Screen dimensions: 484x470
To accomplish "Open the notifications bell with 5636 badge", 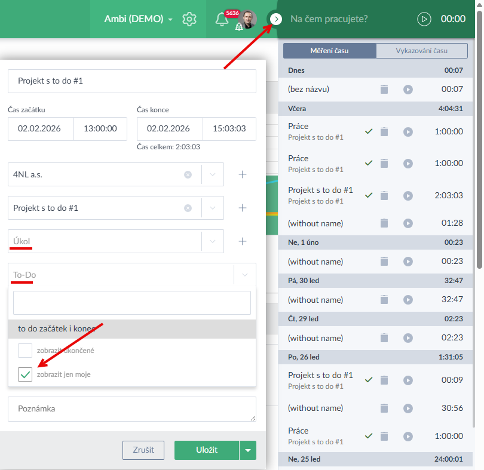I will (x=222, y=19).
